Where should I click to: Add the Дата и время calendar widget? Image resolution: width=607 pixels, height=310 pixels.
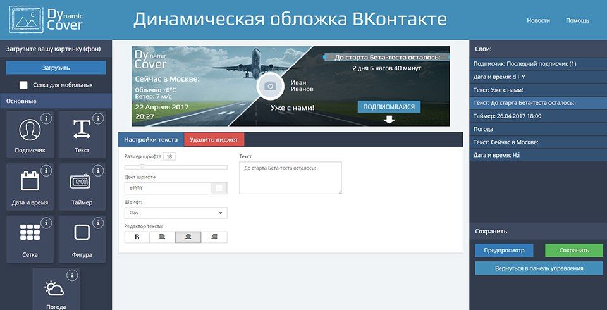point(30,187)
